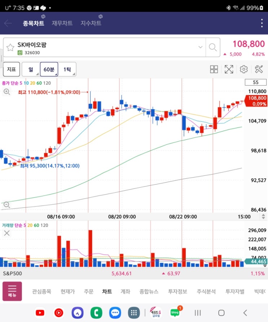Open 투자자별 in the bottom menu
This screenshot has height=322, width=268.
point(235,291)
